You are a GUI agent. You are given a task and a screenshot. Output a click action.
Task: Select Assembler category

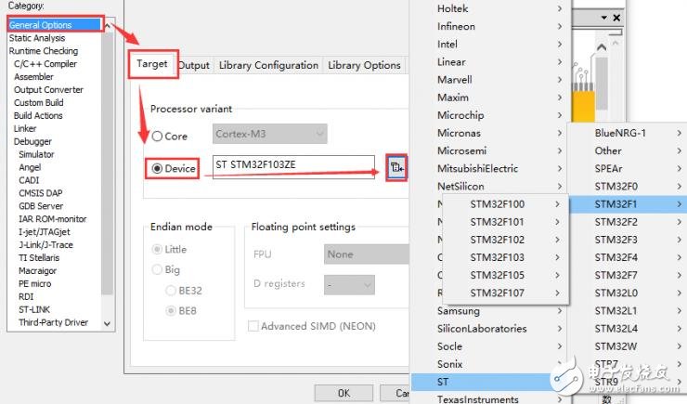(33, 77)
